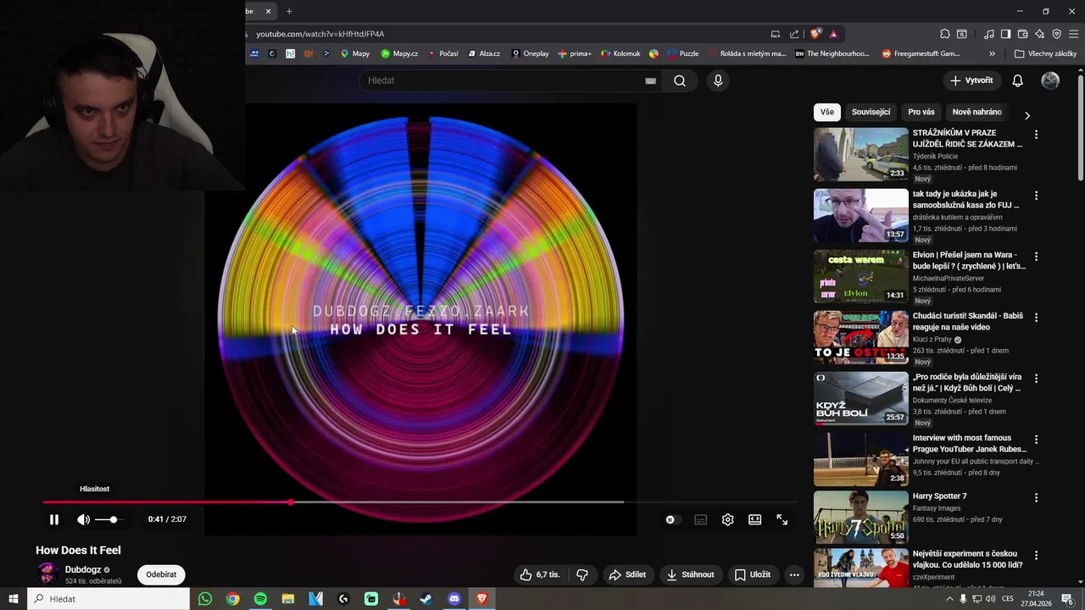Open options for STRÁŽNÍKŮM V PRAZE video
The height and width of the screenshot is (610, 1085).
point(1036,135)
